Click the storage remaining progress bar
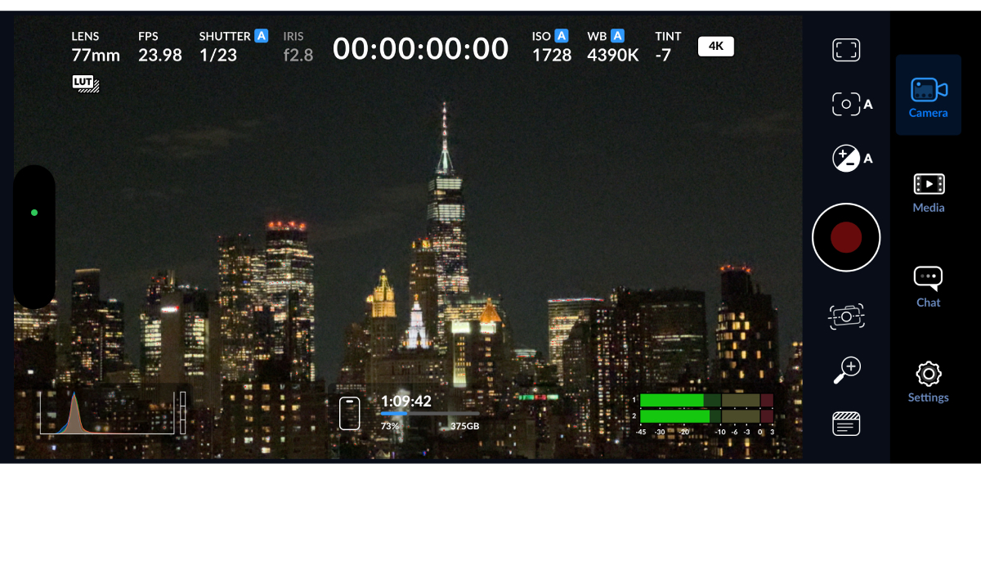The width and height of the screenshot is (981, 579). 429,414
